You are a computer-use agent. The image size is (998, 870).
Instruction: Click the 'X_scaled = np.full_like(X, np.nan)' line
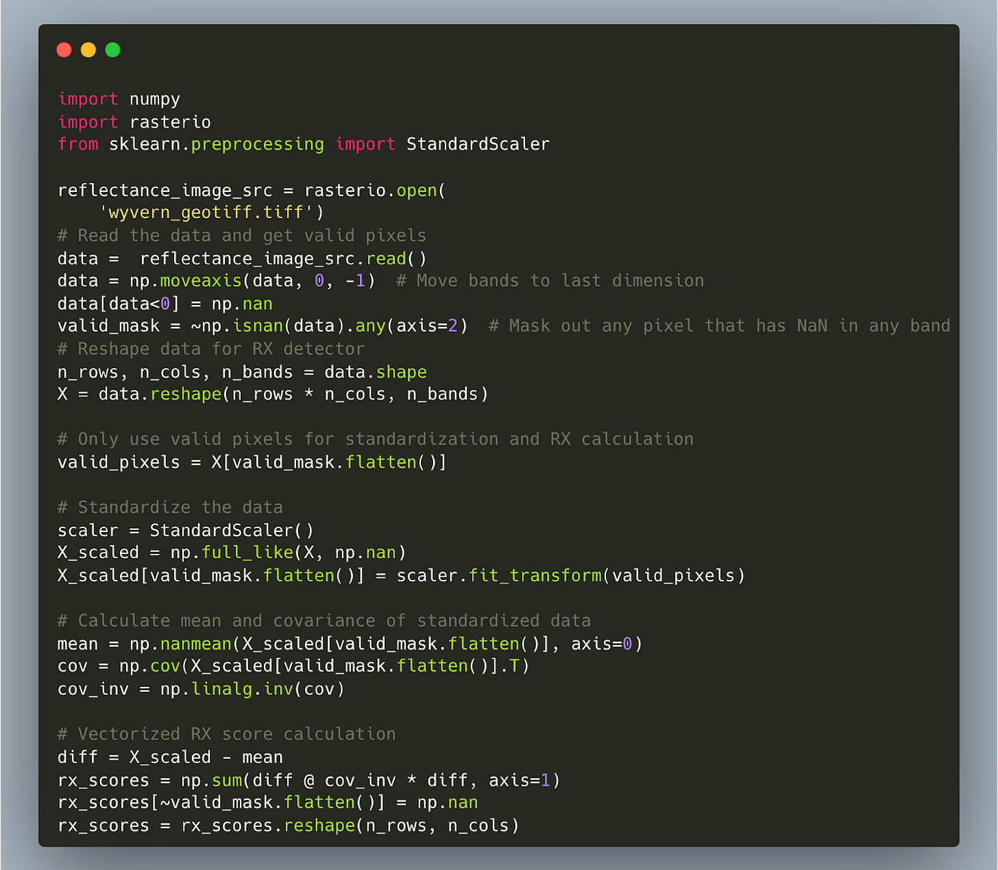click(232, 553)
